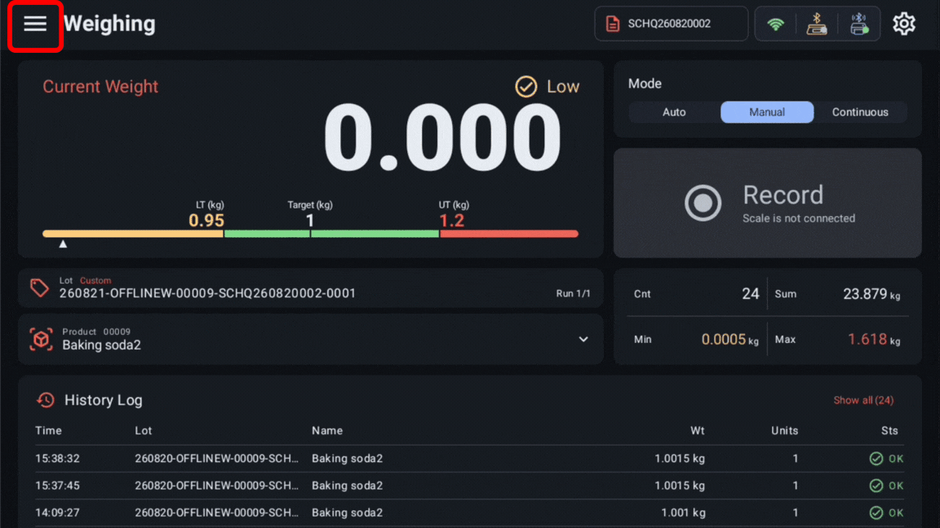Click the LT value 0.95
940x528 pixels.
pos(206,220)
